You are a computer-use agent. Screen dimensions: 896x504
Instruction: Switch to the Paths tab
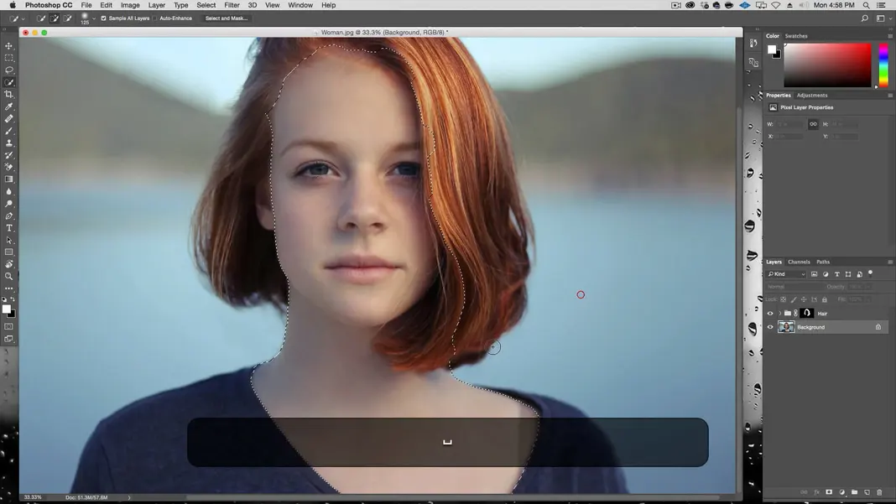(823, 262)
